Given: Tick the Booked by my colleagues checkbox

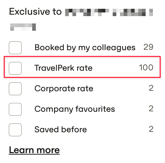Looking at the screenshot, I should tap(15, 48).
